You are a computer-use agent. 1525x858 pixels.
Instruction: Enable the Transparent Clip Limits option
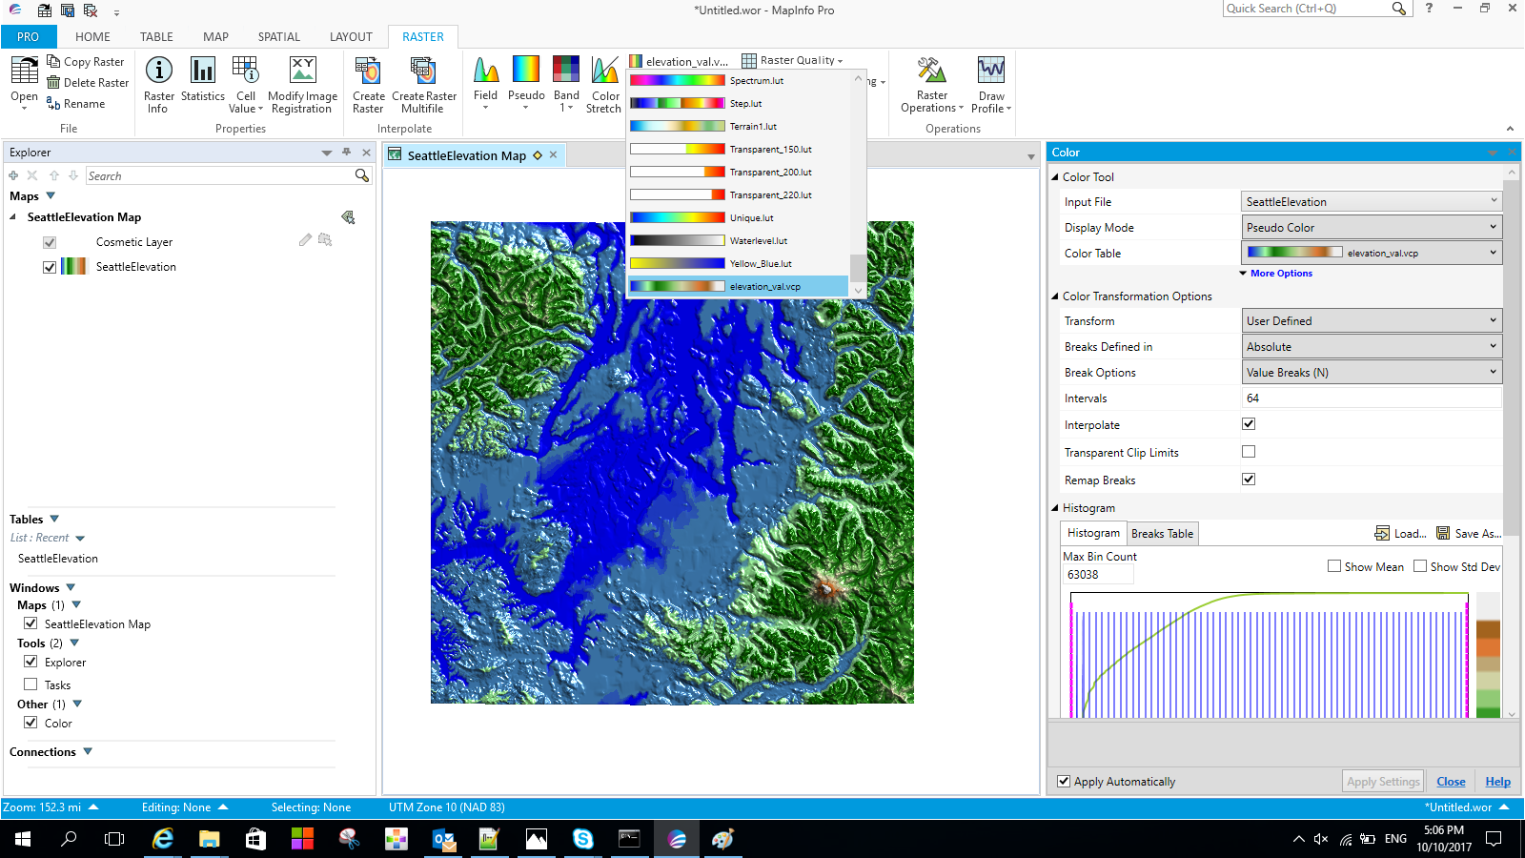tap(1249, 452)
